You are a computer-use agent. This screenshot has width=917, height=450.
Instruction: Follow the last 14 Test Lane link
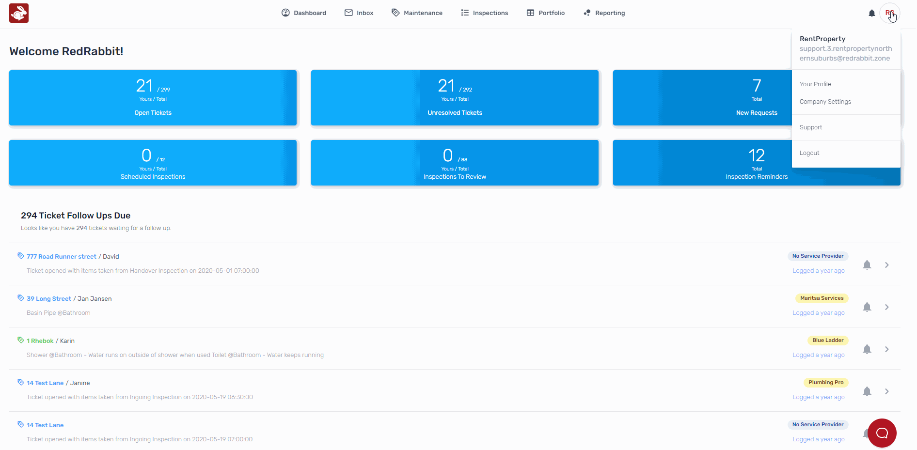pos(45,425)
